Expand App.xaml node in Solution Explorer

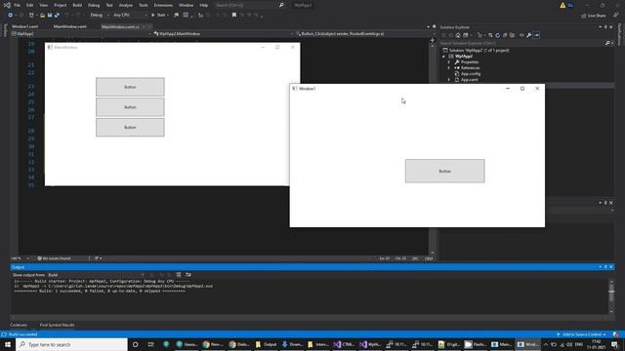click(449, 80)
